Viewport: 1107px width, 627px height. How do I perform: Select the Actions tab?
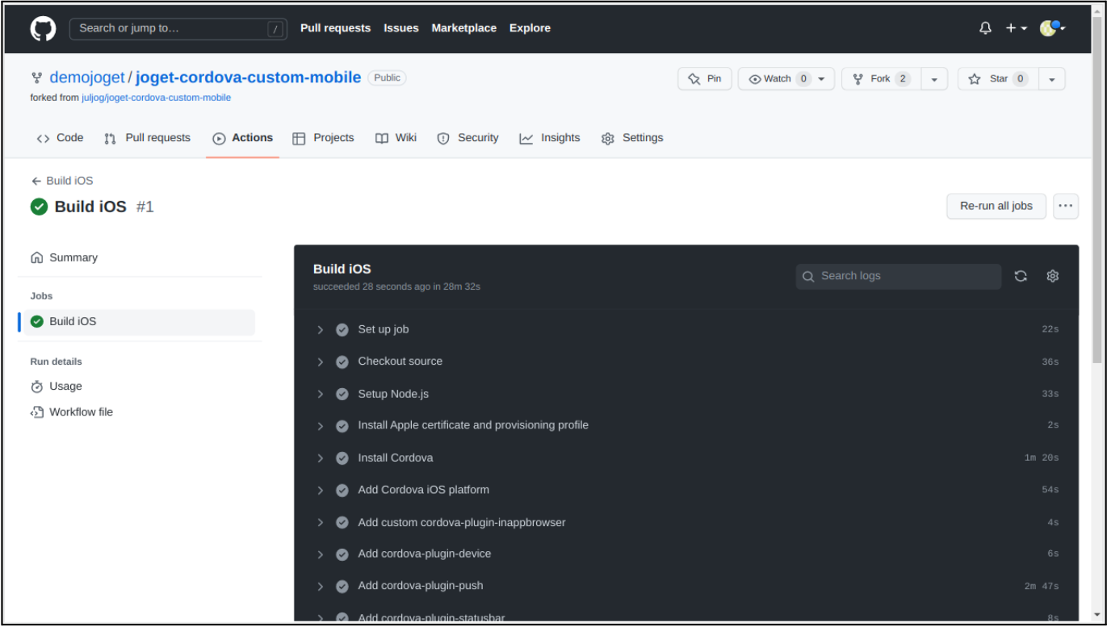click(243, 138)
